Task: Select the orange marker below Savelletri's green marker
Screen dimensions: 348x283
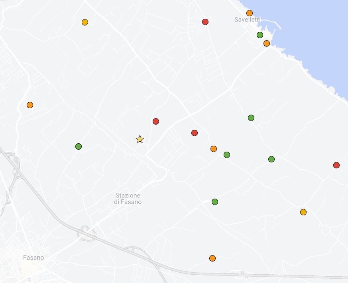Action: click(x=267, y=43)
